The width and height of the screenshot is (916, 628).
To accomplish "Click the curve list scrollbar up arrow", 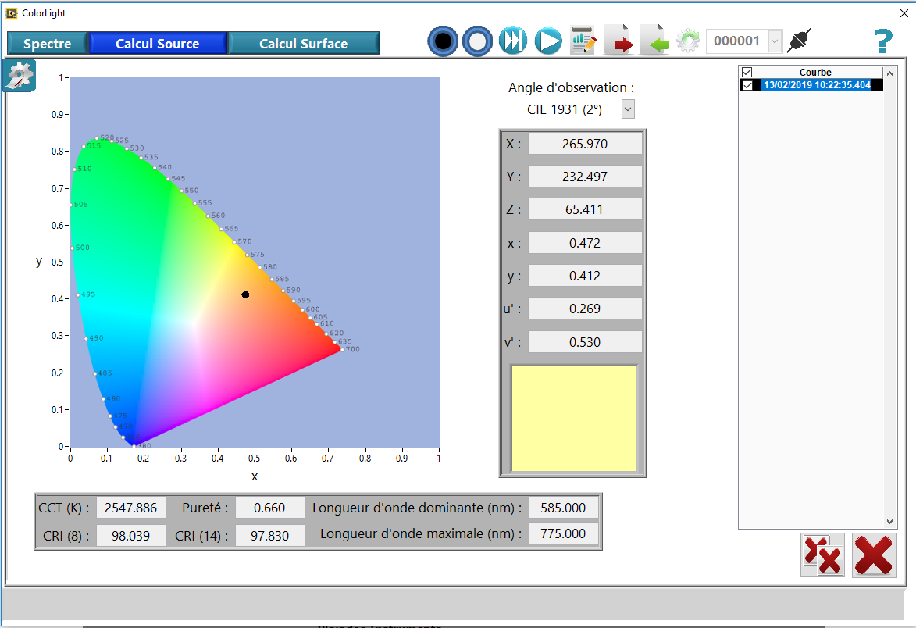I will (x=889, y=73).
